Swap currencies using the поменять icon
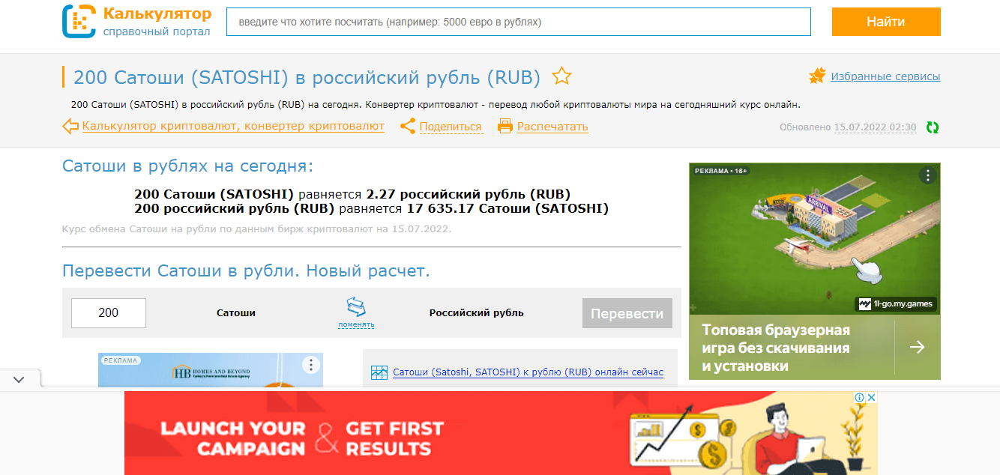 coord(355,306)
